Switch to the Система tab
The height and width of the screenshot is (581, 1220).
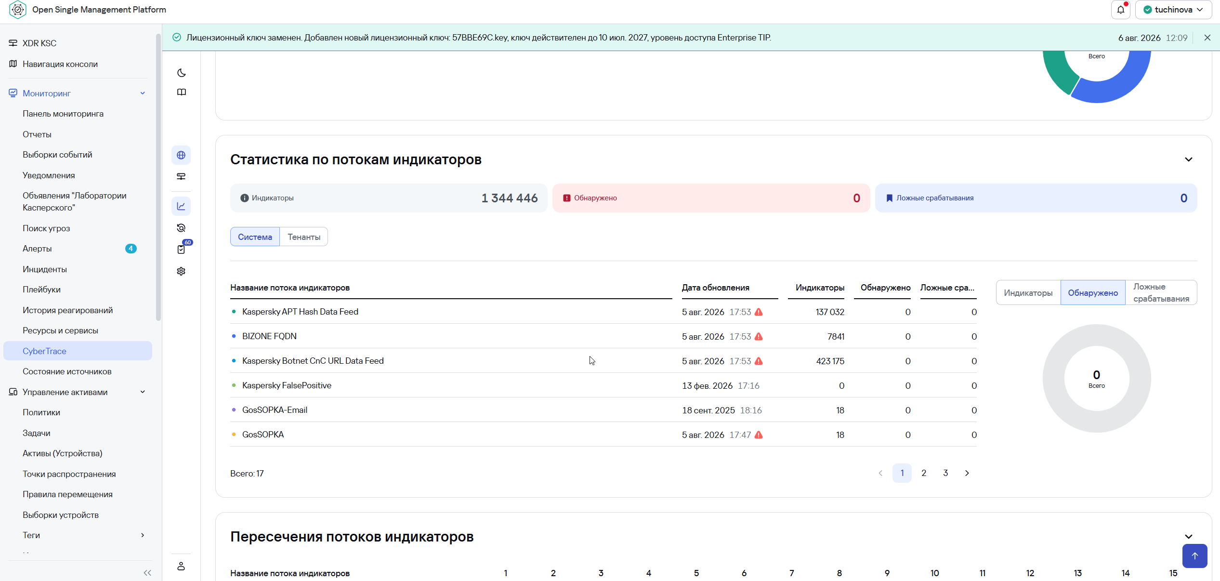tap(255, 237)
